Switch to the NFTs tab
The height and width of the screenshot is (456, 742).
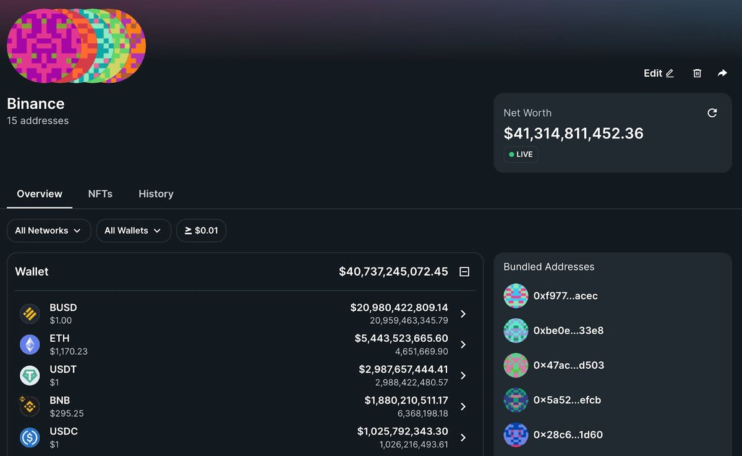[100, 194]
